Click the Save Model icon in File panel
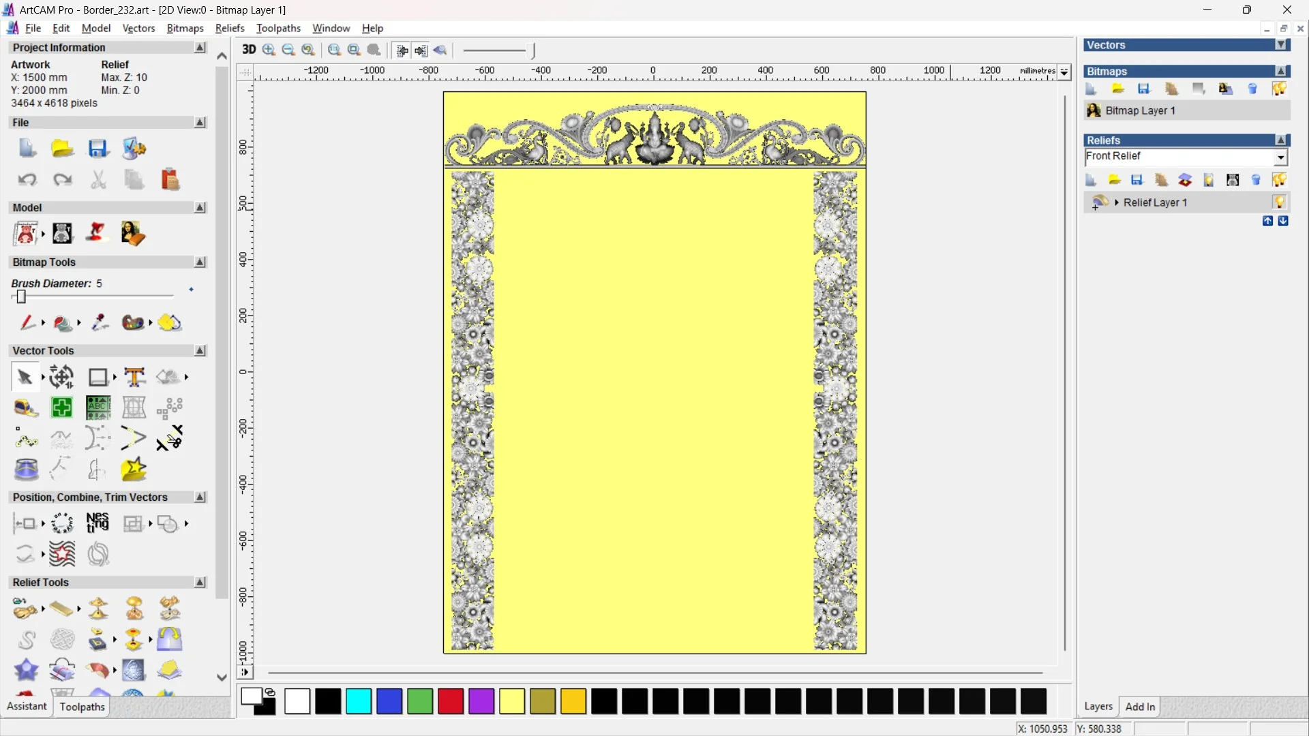Viewport: 1309px width, 736px height. (98, 149)
